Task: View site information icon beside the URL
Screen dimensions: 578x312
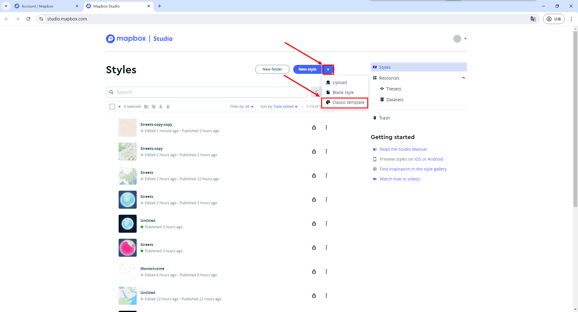Action: pos(41,19)
